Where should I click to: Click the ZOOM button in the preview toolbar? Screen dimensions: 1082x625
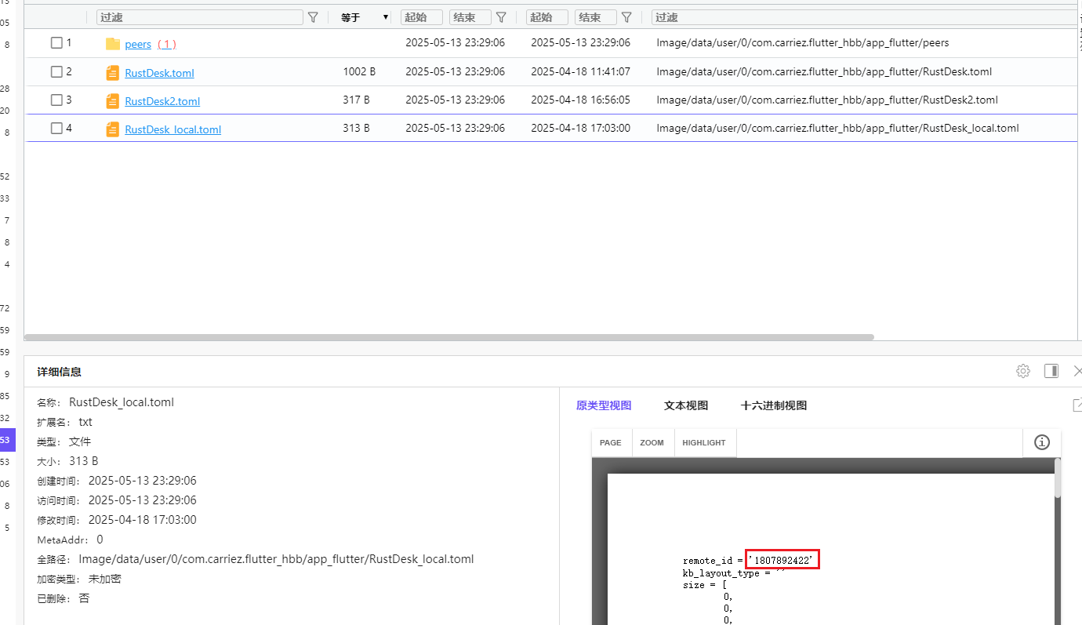652,442
